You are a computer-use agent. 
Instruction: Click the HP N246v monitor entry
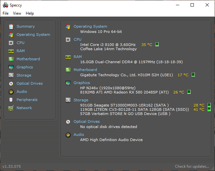(108, 88)
